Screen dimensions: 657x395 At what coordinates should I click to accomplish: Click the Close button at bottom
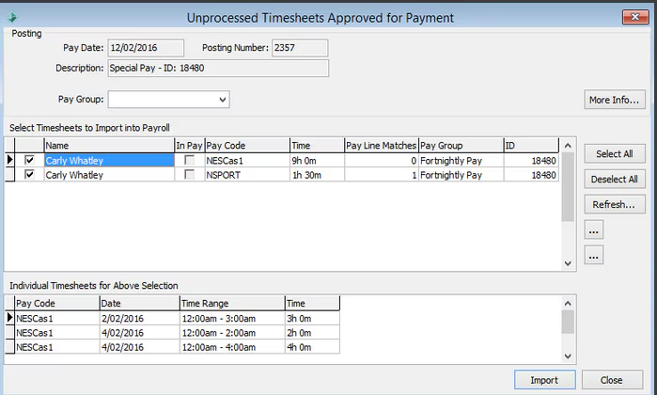[x=612, y=380]
